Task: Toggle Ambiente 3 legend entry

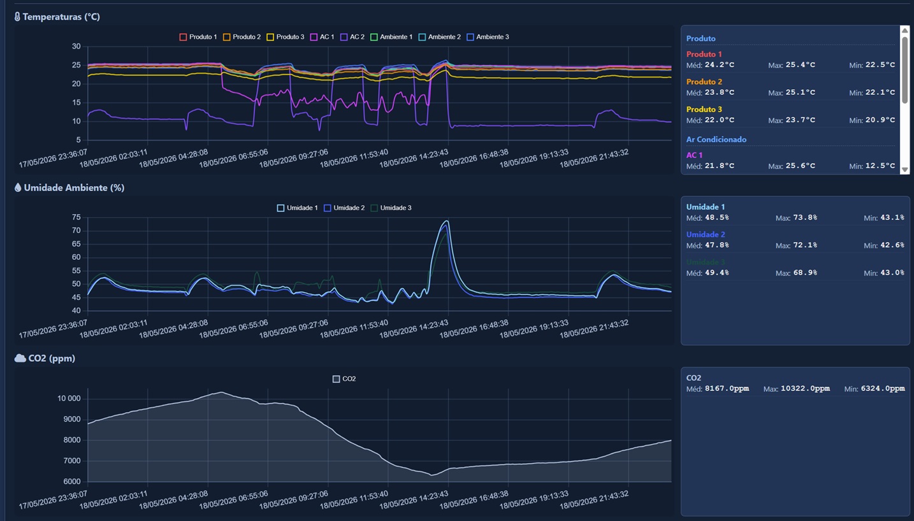Action: coord(488,37)
